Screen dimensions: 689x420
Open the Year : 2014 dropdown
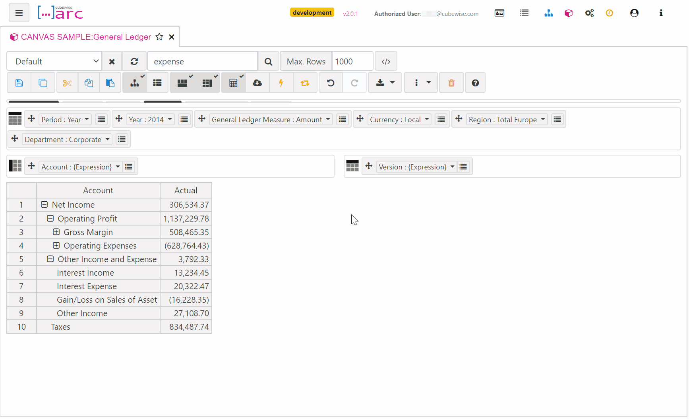(151, 120)
